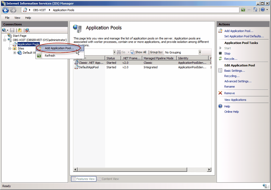Screen dimensions: 271x190
Task: Click the Recycle application pool icon
Action: point(220,59)
